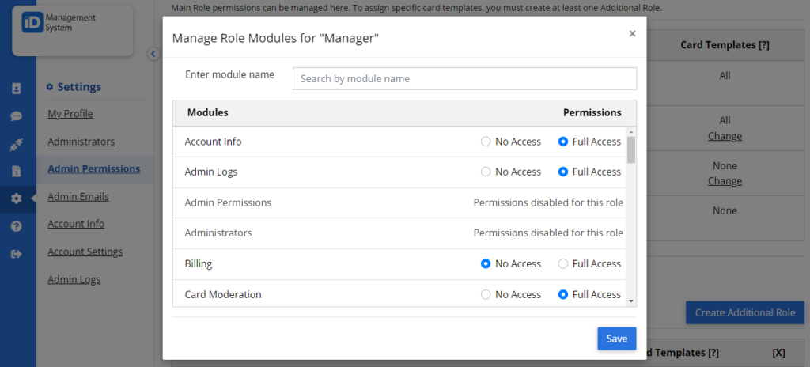Click the modules list scroll down arrow
Screen dimensions: 810x367
pyautogui.click(x=630, y=301)
